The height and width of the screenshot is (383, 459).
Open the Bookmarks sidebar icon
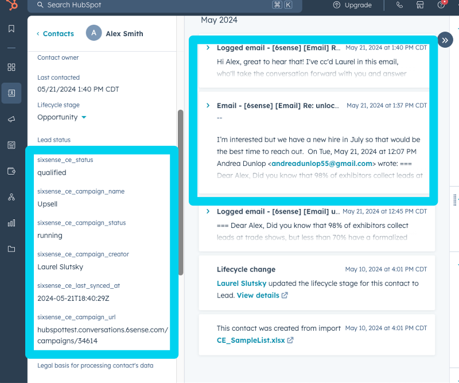click(x=11, y=29)
